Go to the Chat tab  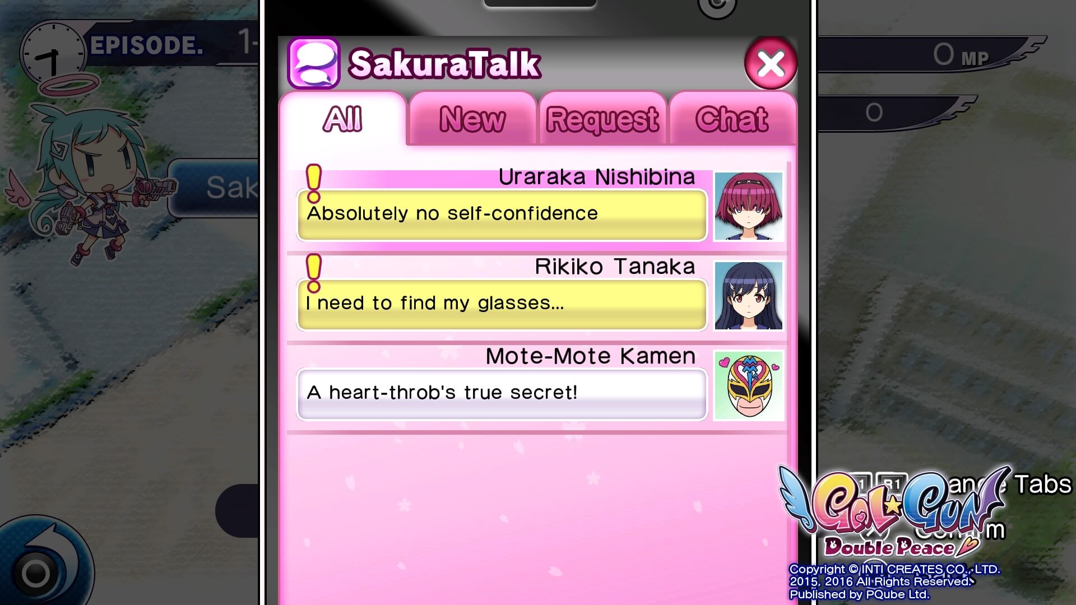732,119
